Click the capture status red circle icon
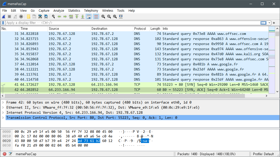 (5, 154)
